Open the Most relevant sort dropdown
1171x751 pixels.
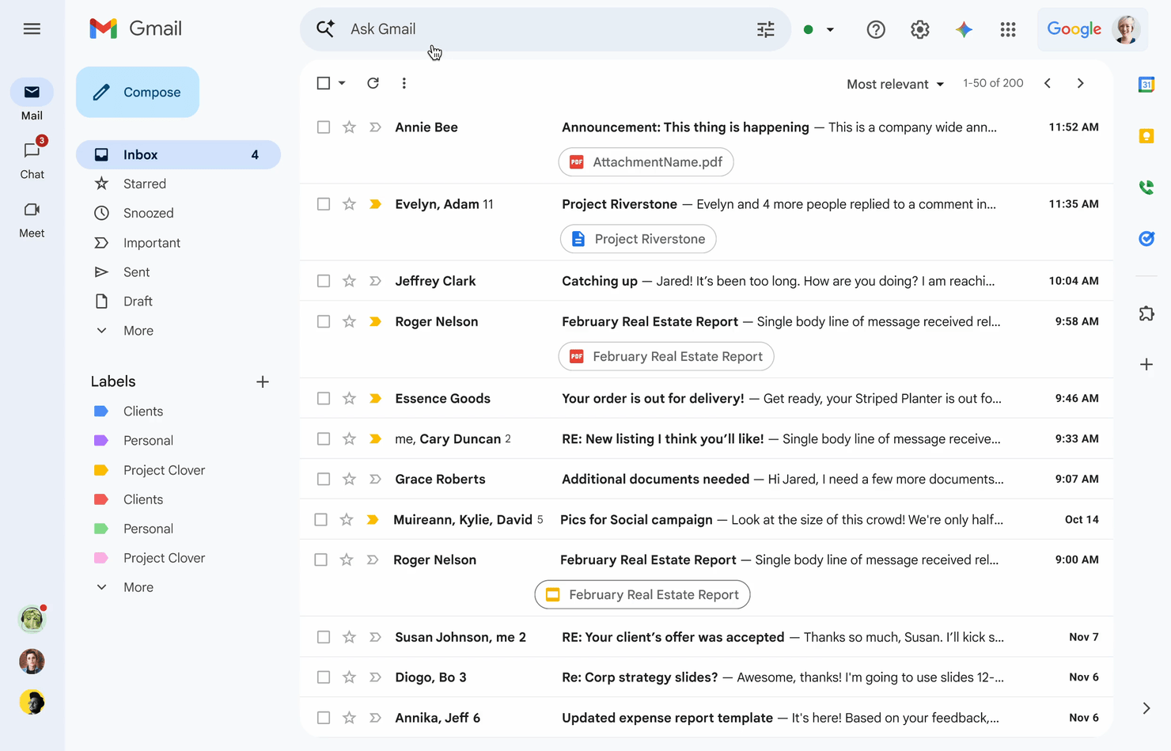pos(894,83)
